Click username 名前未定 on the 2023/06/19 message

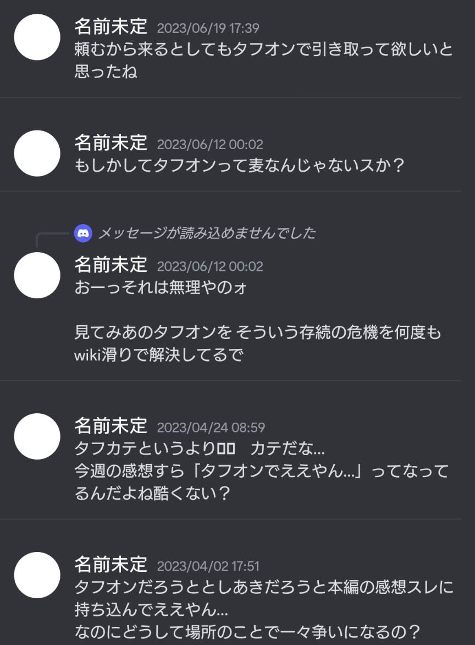(111, 27)
